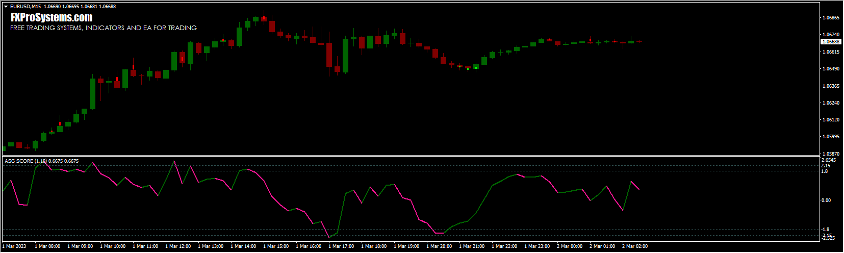
Task: Click the current price tag 1.06688
Action: 831,42
